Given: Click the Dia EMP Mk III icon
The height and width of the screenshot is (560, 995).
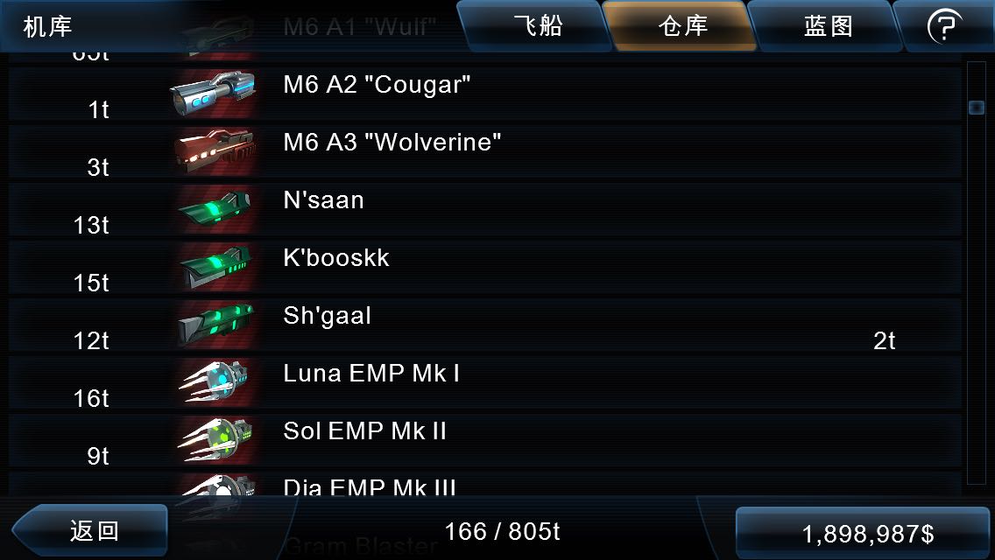Looking at the screenshot, I should pos(215,485).
